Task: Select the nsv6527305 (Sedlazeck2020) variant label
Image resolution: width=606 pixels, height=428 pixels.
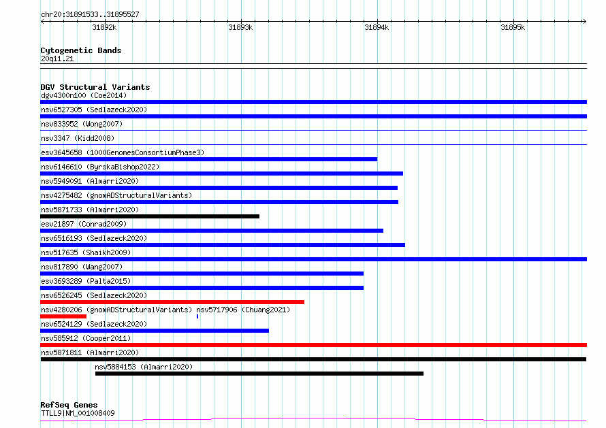Action: (x=94, y=110)
